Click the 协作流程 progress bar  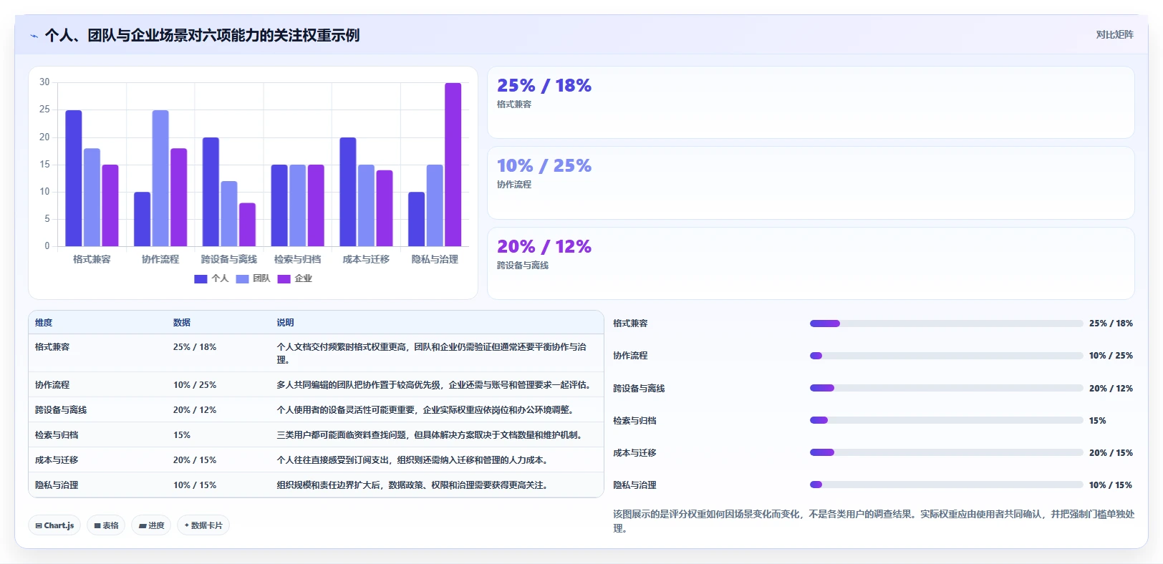click(946, 356)
